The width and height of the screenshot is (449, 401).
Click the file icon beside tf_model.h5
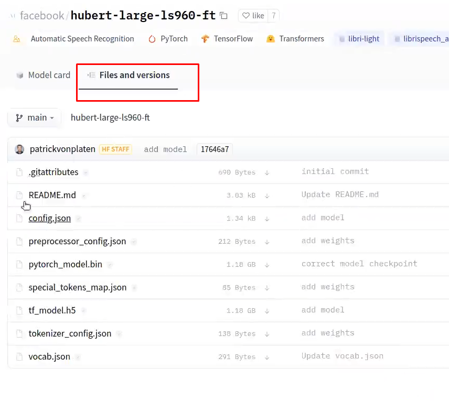(x=19, y=310)
